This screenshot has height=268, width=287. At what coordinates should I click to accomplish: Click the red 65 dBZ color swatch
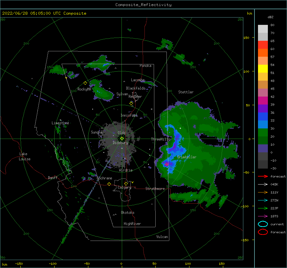(x=263, y=45)
